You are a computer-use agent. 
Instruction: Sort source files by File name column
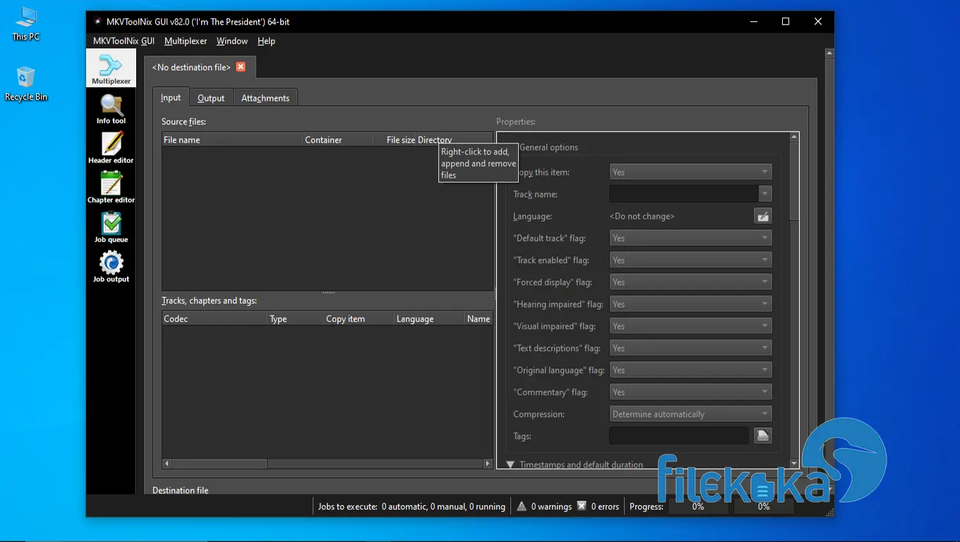coord(232,140)
